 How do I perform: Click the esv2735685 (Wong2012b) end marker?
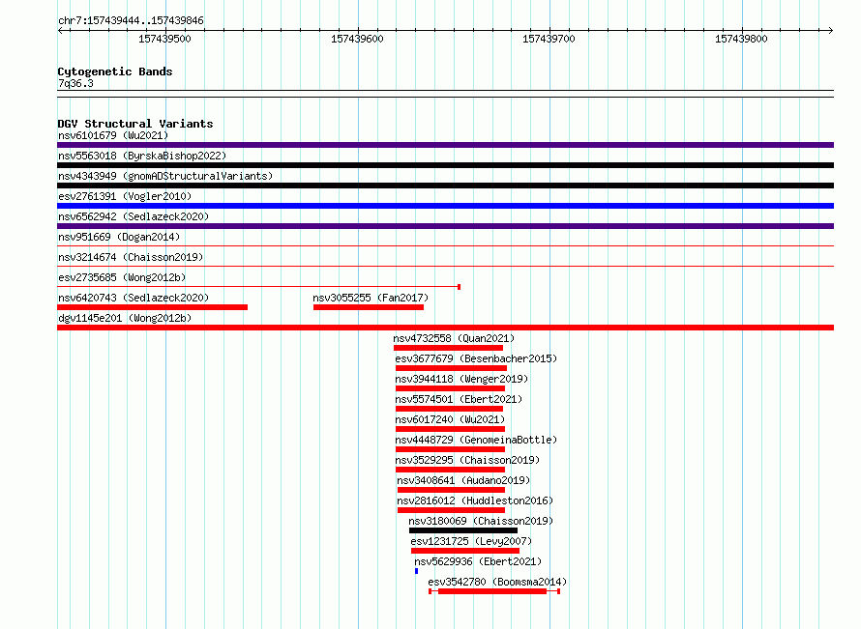tap(460, 287)
